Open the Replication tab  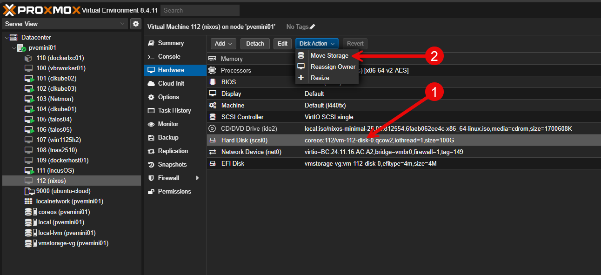click(175, 151)
